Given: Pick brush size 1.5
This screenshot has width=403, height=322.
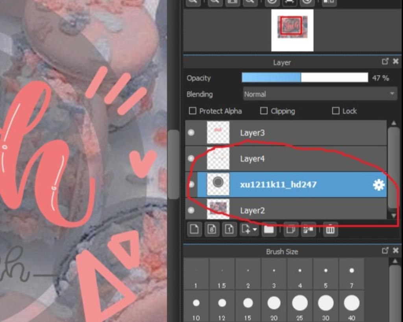Looking at the screenshot, I should (x=222, y=274).
